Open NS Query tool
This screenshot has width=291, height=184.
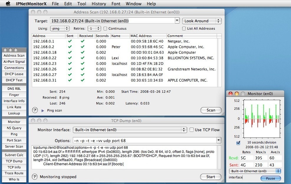pos(14,128)
